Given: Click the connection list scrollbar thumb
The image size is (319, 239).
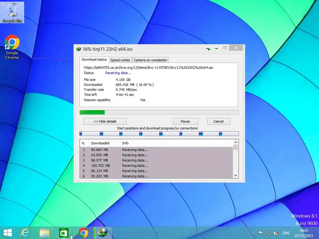Looking at the screenshot, I should pos(236,147).
